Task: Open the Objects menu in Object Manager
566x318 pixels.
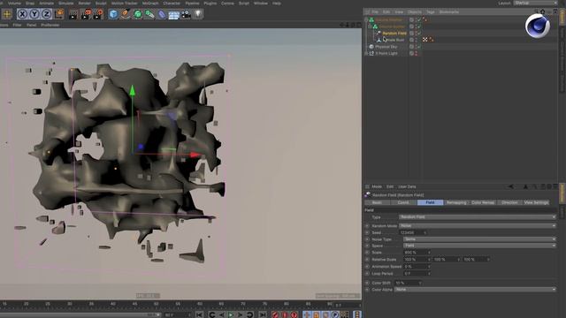Action: pyautogui.click(x=415, y=11)
